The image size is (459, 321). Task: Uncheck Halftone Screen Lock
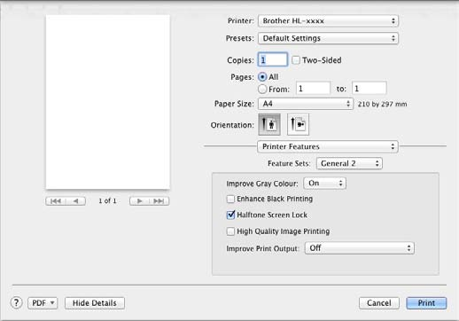click(230, 215)
